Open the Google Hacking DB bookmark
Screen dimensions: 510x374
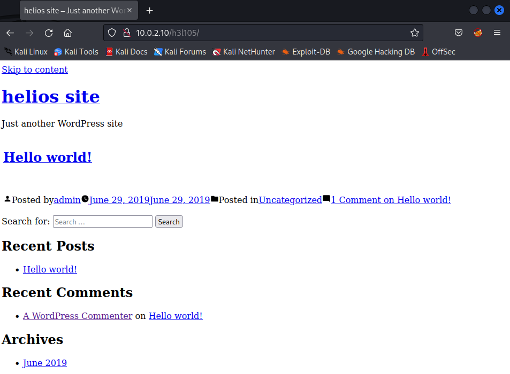[375, 52]
